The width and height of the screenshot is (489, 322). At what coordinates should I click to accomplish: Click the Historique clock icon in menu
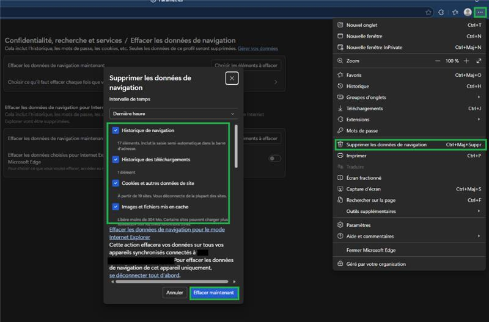340,86
